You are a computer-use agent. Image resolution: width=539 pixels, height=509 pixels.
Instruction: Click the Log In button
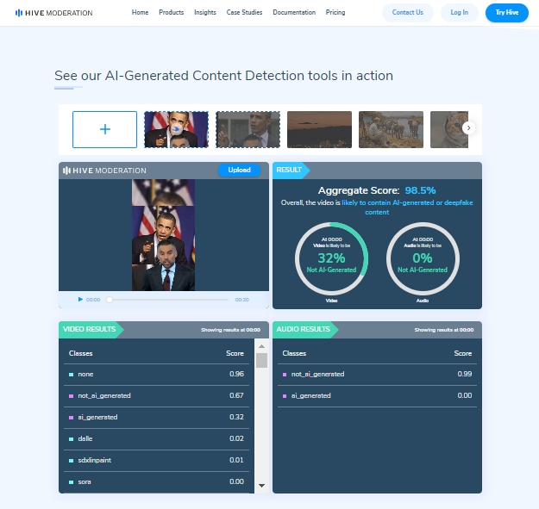pos(460,13)
